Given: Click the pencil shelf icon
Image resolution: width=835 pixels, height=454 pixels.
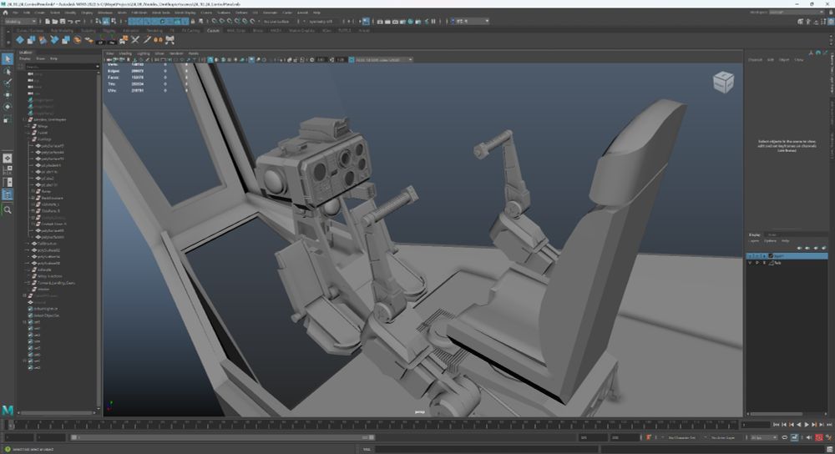Looking at the screenshot, I should point(147,40).
